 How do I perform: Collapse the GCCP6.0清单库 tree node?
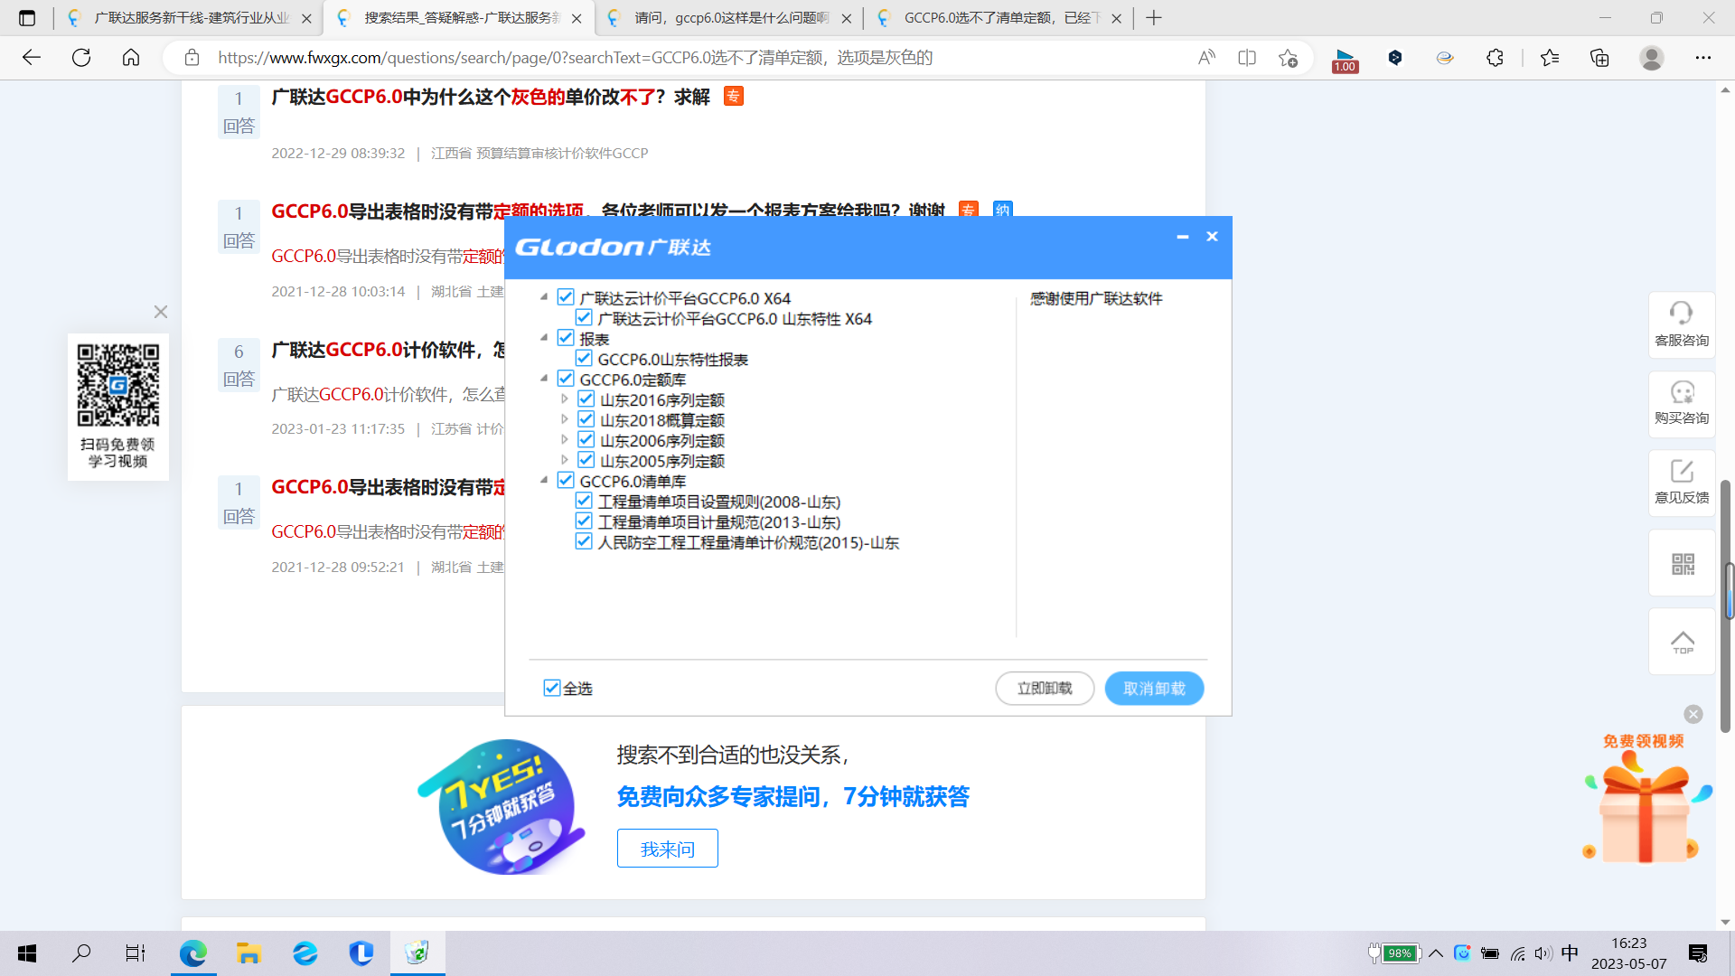click(x=544, y=481)
